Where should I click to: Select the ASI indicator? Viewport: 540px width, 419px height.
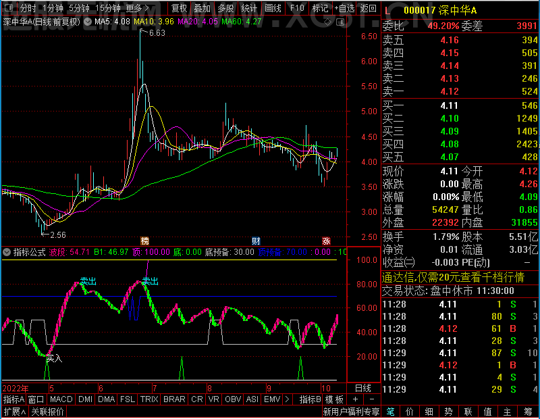252,399
